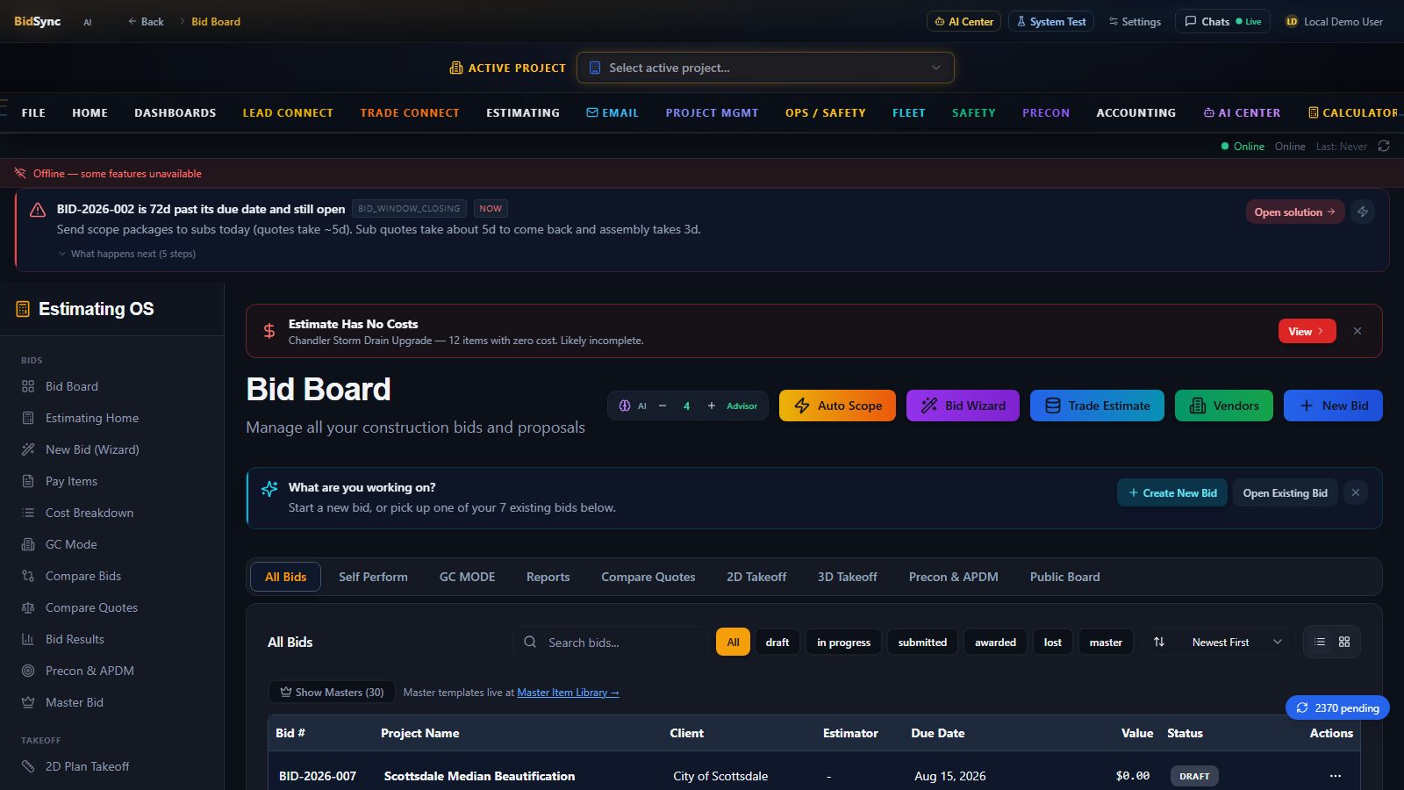Open row actions menu for BID-2026-007
The image size is (1404, 790).
pyautogui.click(x=1335, y=776)
